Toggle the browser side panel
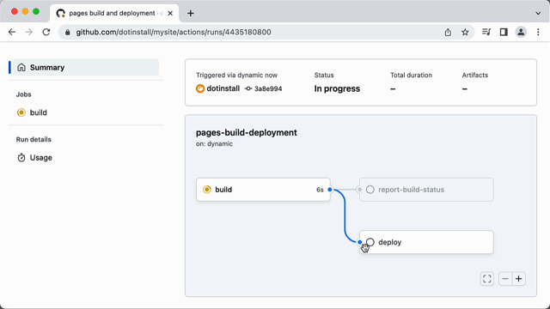 [504, 33]
